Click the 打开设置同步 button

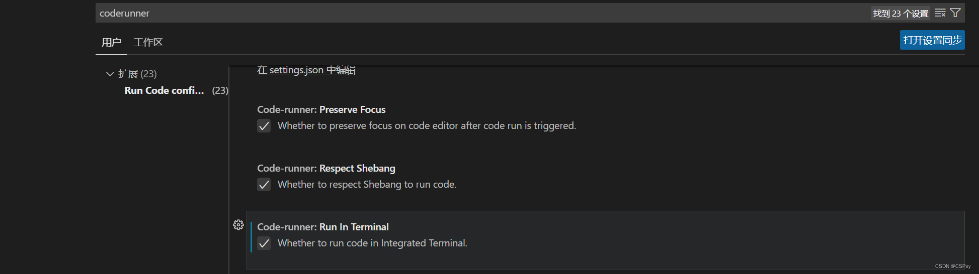coord(932,40)
